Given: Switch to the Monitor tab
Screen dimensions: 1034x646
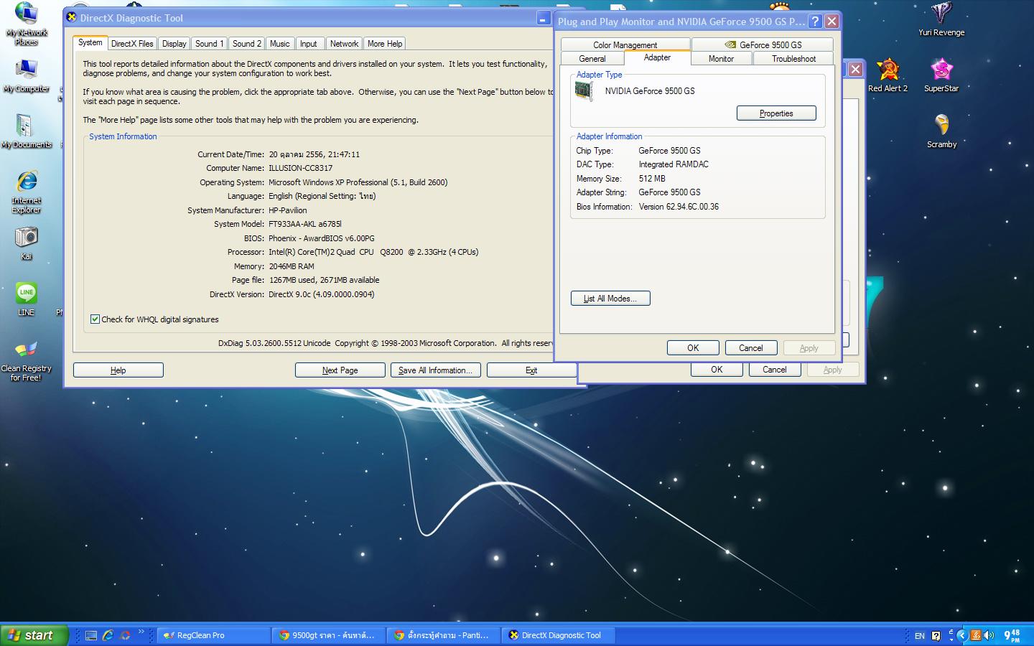Looking at the screenshot, I should pyautogui.click(x=721, y=59).
